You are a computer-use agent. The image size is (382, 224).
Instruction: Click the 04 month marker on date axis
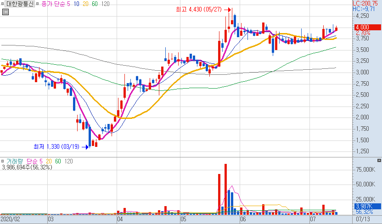click(x=120, y=219)
